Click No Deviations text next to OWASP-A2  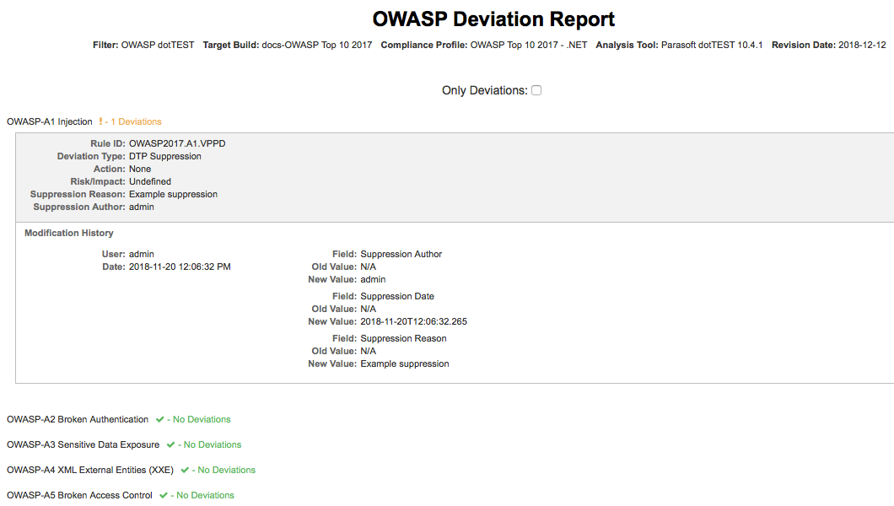click(x=202, y=419)
